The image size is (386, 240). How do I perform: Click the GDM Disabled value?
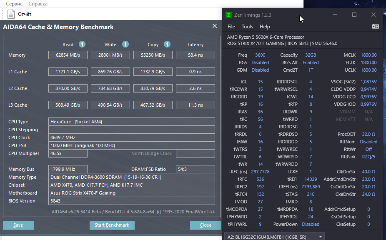pyautogui.click(x=260, y=70)
